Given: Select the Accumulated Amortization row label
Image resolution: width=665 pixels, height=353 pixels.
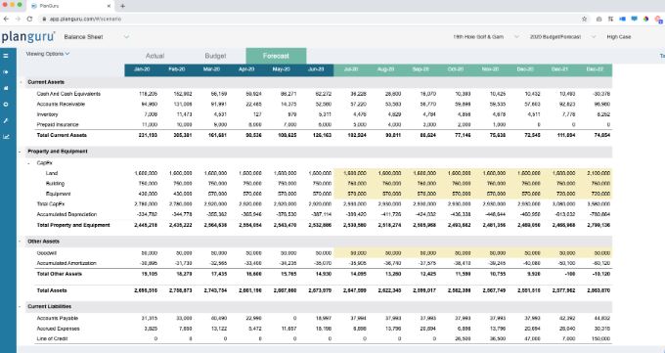Looking at the screenshot, I should point(66,263).
